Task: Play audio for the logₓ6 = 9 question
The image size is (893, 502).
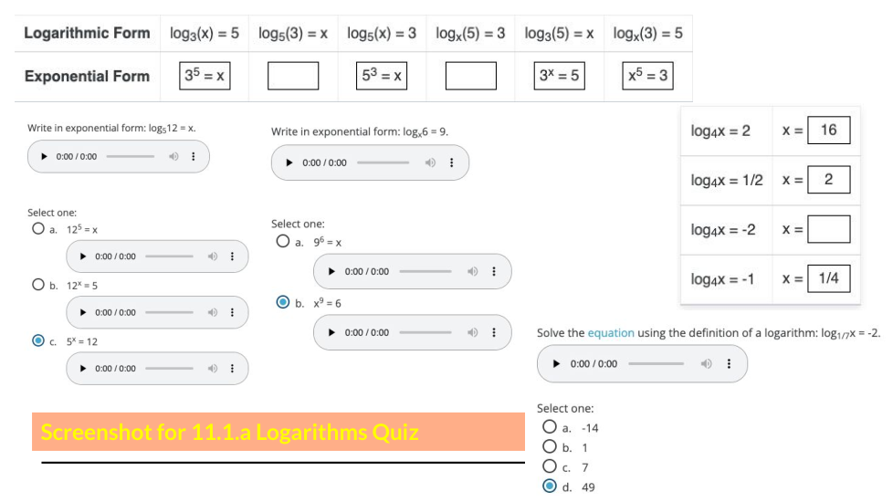Action: pyautogui.click(x=289, y=162)
